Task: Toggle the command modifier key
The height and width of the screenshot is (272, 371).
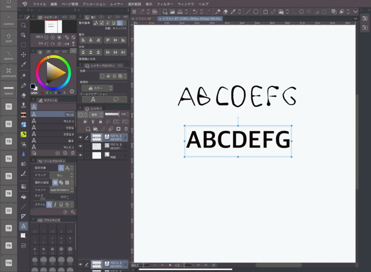Action: point(9,73)
